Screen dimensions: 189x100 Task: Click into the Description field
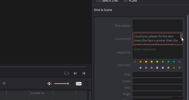pyautogui.click(x=157, y=25)
